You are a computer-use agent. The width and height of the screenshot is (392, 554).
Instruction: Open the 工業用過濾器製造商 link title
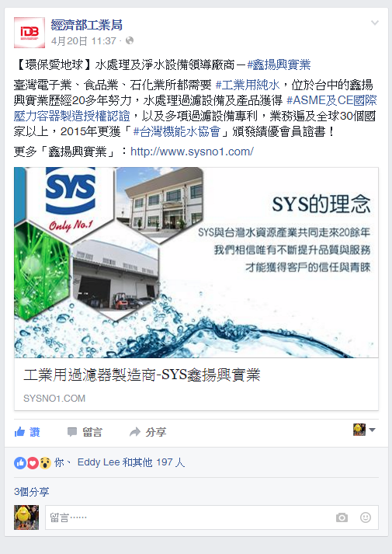142,375
